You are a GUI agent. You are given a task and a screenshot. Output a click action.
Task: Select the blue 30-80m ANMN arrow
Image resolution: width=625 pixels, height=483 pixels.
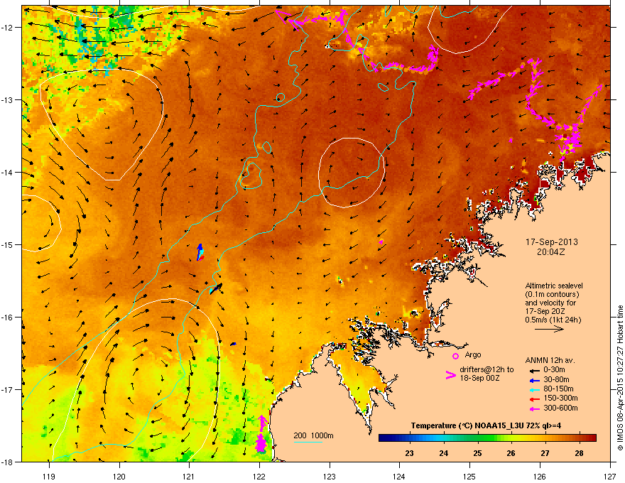click(533, 380)
